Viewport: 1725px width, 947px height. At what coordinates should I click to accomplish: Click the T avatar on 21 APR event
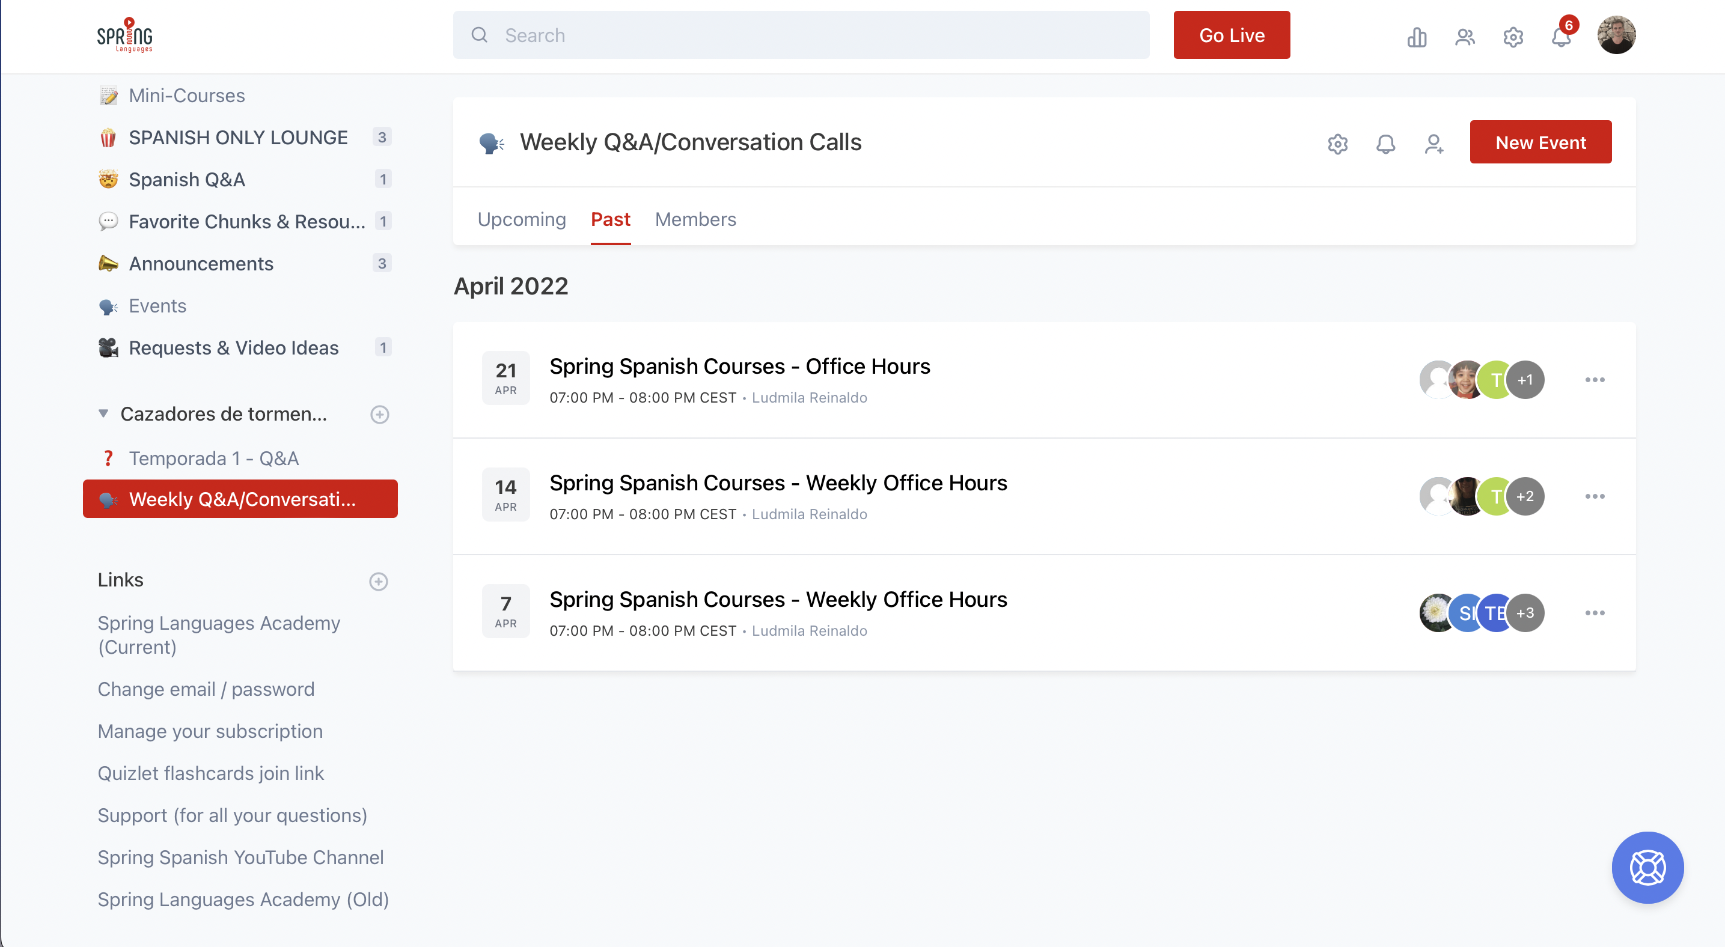coord(1494,380)
